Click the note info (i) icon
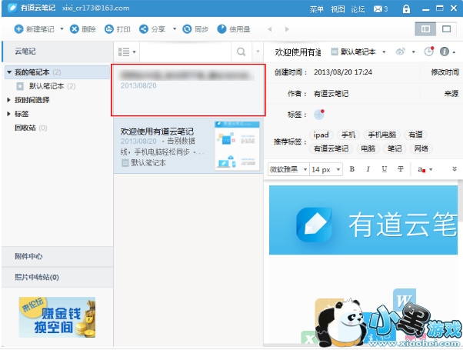The height and width of the screenshot is (350, 463). (x=445, y=52)
